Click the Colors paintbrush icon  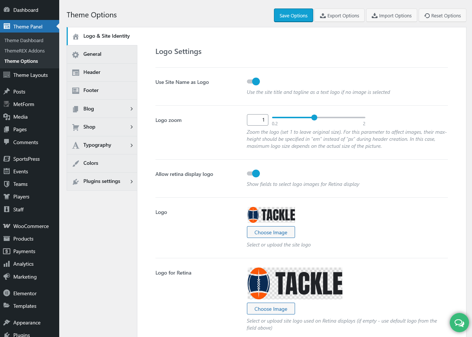tap(76, 163)
